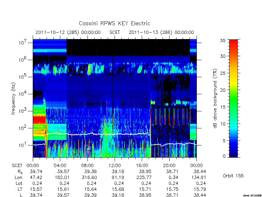Click the title "Cassini RPWS KEY Electric"
This screenshot has width=262, height=197.
coord(114,23)
